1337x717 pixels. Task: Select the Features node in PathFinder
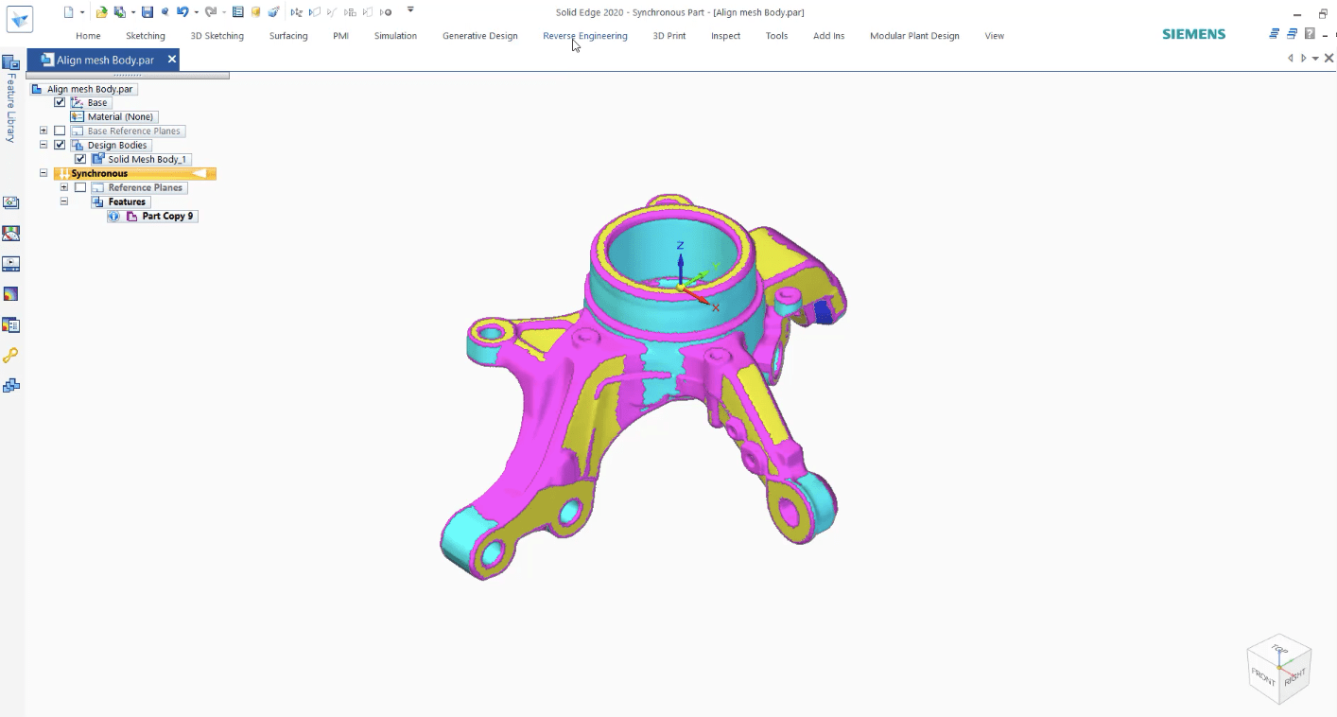(126, 201)
